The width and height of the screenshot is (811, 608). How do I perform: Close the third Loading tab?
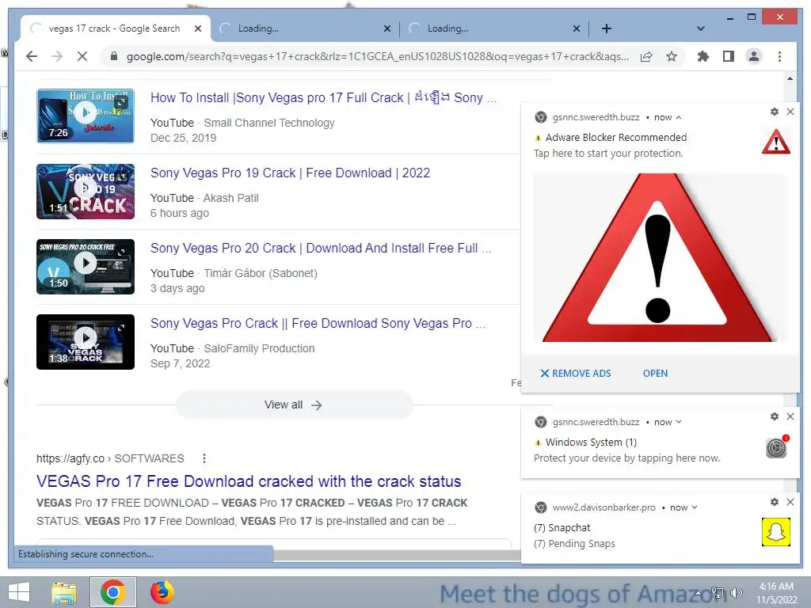(x=577, y=28)
